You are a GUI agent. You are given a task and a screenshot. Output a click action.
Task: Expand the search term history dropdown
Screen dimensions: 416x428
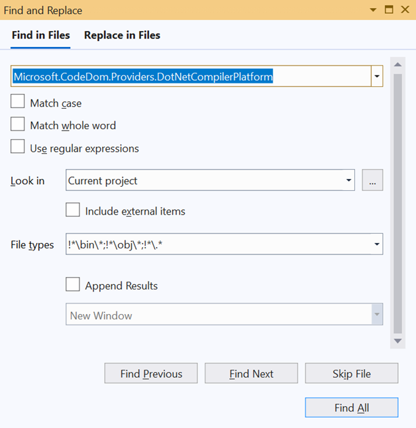(x=376, y=76)
